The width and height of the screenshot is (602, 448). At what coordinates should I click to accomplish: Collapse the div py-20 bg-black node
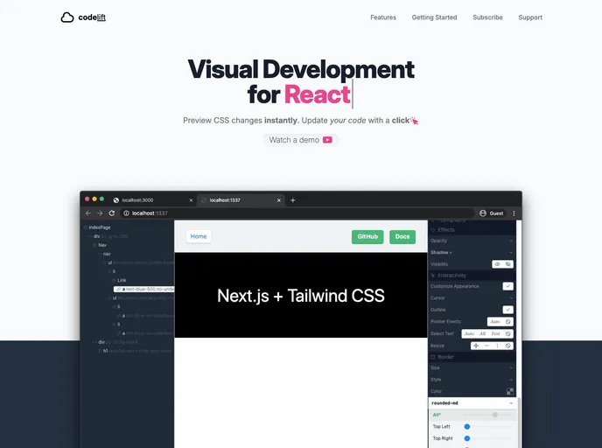(x=94, y=342)
